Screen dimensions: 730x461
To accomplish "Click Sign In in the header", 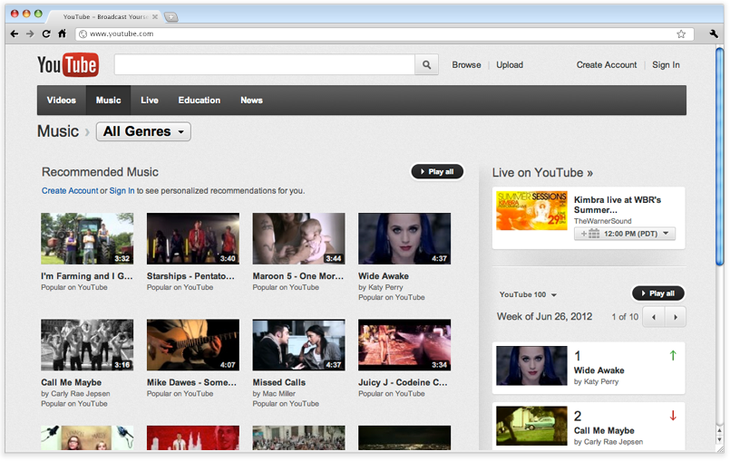I will (x=666, y=65).
